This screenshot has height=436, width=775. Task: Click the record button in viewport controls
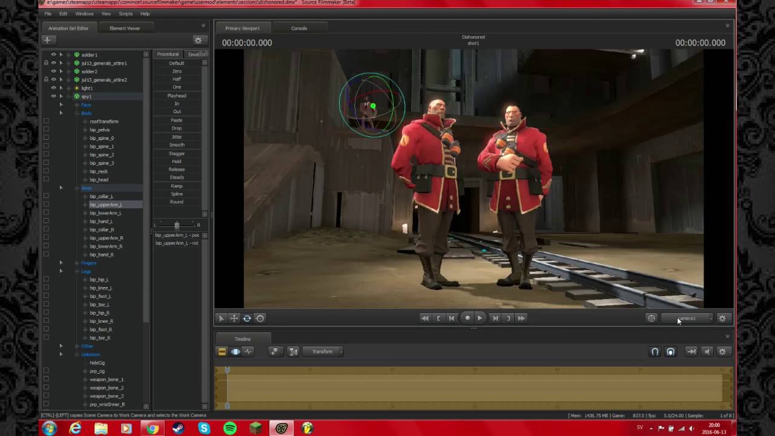[467, 318]
